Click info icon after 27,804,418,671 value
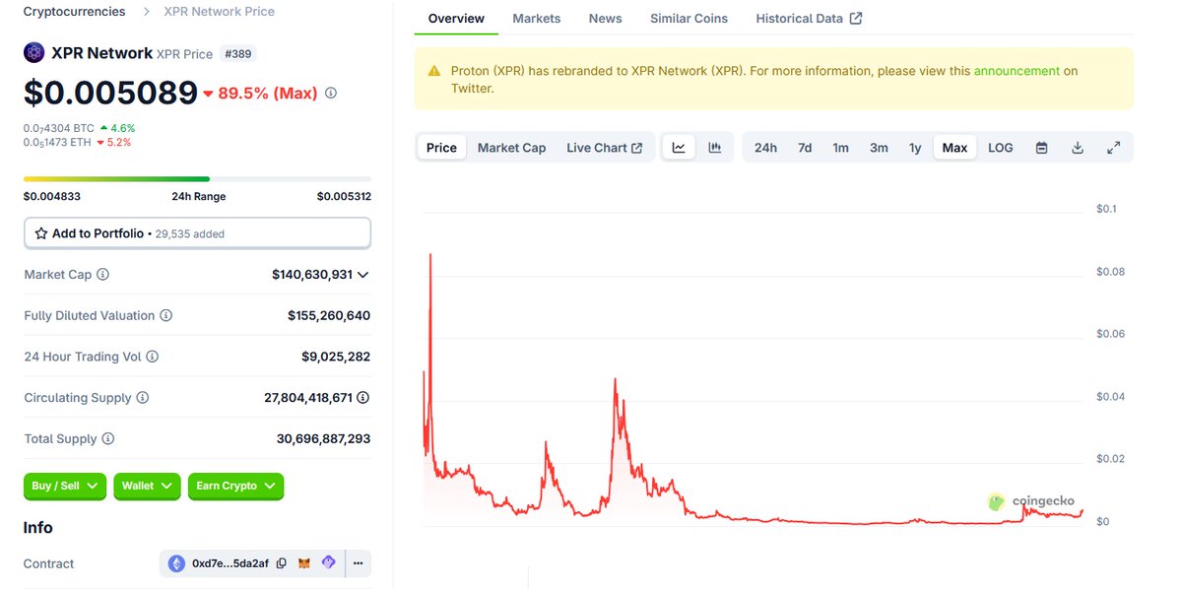Viewport: 1182px width, 589px height. (x=362, y=398)
